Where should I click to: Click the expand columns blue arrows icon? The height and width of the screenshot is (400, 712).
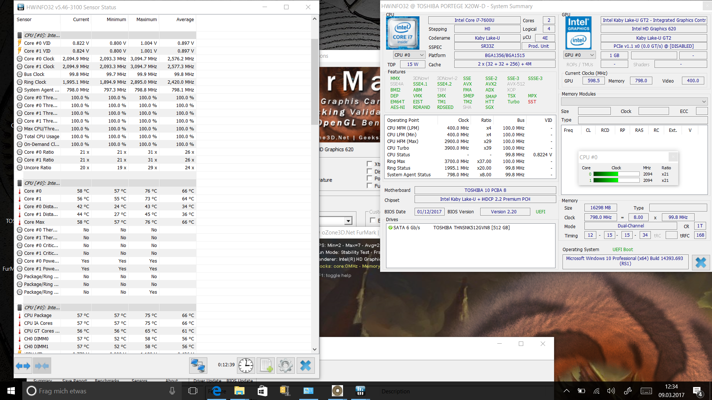point(23,366)
